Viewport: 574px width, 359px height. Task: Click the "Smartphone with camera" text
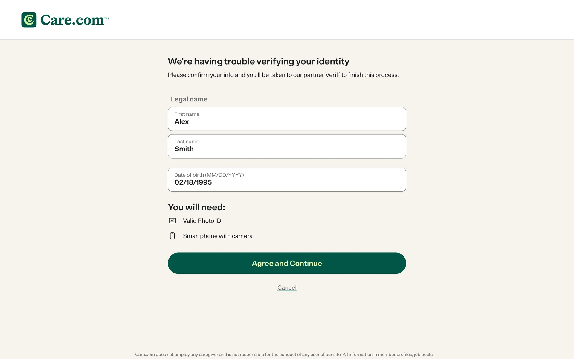[x=218, y=236]
